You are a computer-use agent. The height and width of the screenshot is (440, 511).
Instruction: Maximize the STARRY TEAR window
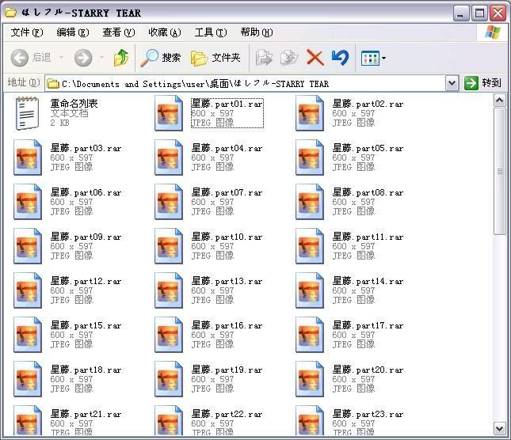click(x=479, y=13)
